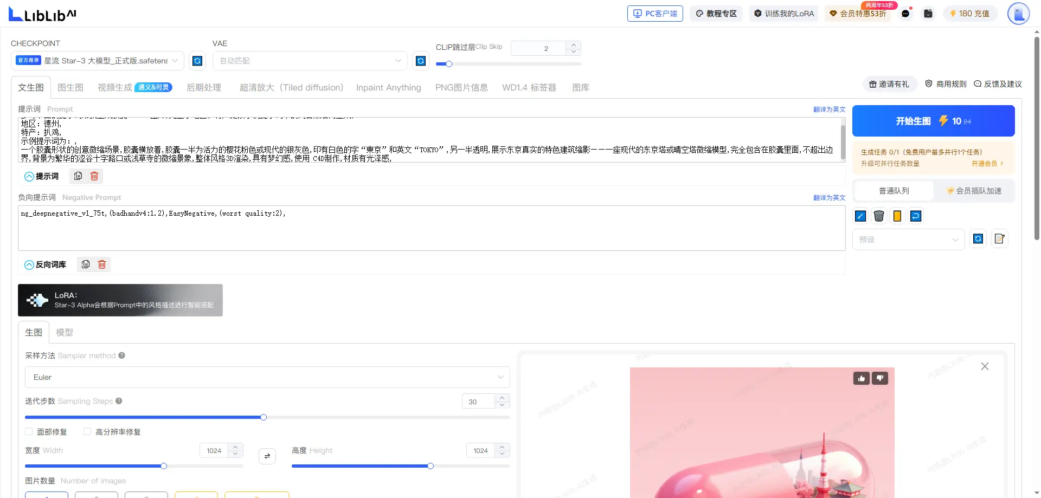Click the 开始生图 generate button
The height and width of the screenshot is (498, 1041).
pyautogui.click(x=933, y=121)
